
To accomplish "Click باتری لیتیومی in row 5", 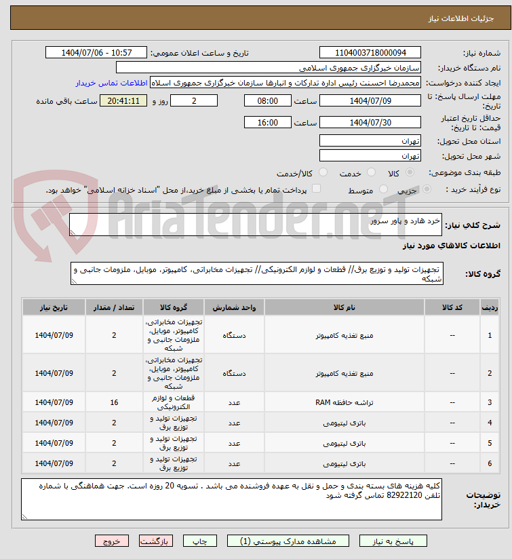I will pyautogui.click(x=344, y=443).
